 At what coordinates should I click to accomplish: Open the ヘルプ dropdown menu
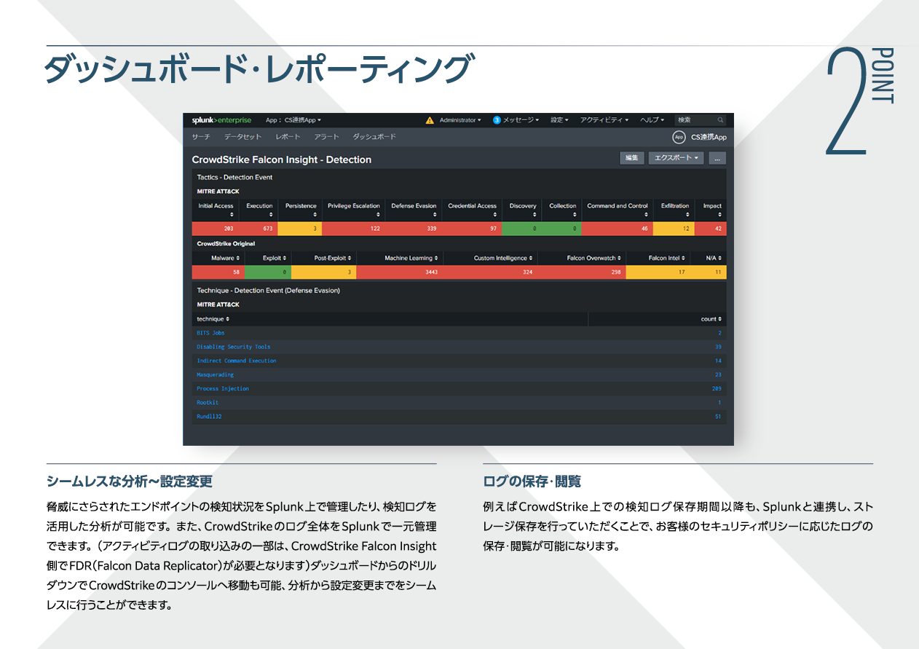(x=652, y=120)
